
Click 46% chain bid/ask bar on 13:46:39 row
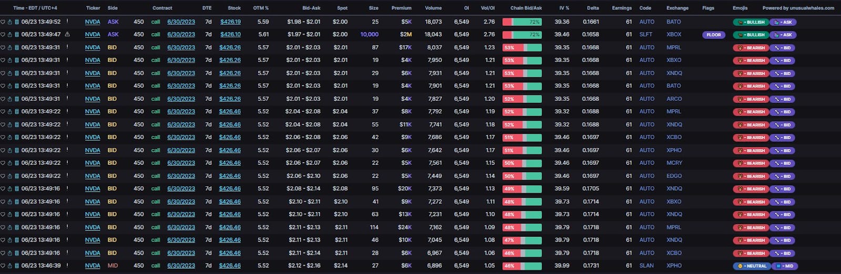pos(522,266)
